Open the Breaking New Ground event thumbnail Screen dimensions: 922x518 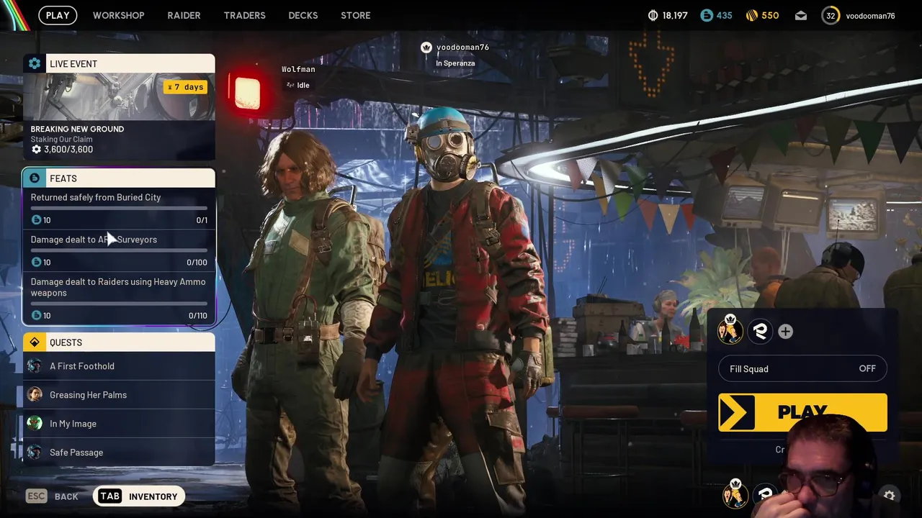click(119, 97)
